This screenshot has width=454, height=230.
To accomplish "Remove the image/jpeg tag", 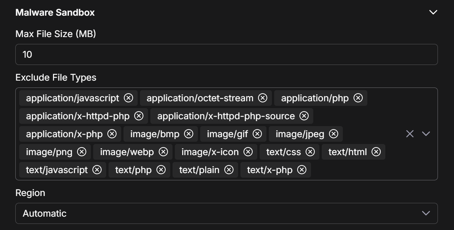I will pos(334,134).
